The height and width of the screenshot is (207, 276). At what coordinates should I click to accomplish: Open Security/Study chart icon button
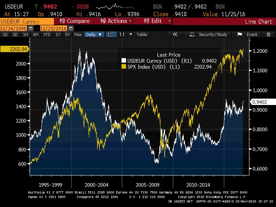point(207,34)
